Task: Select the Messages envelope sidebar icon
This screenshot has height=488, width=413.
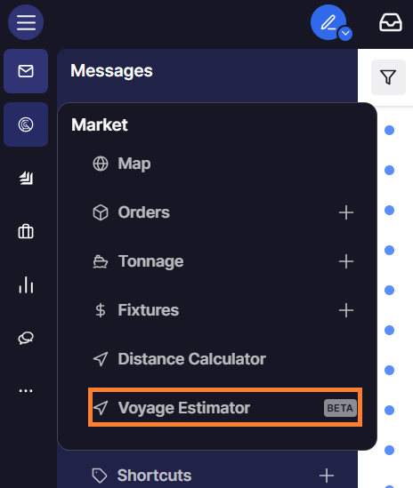Action: pyautogui.click(x=26, y=71)
